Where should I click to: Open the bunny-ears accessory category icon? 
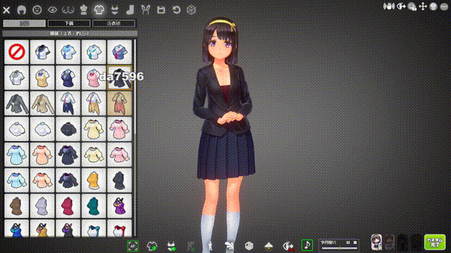click(146, 10)
